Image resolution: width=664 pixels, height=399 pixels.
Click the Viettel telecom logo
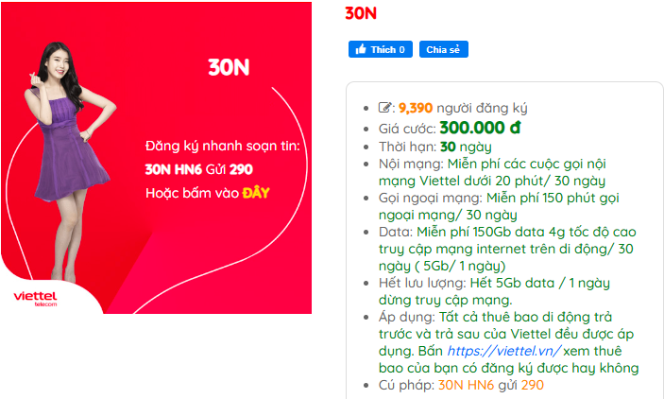36,300
